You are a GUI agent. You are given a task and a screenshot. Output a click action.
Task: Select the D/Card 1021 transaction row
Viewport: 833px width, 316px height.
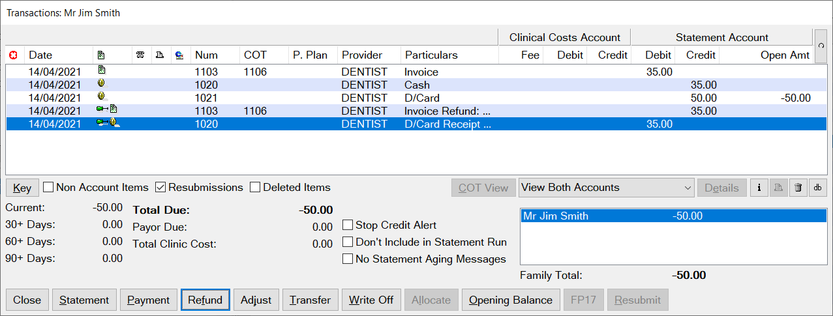click(416, 98)
